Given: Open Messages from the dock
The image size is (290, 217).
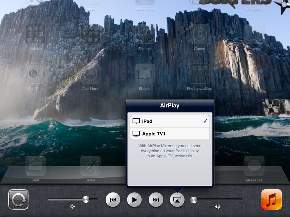Looking at the screenshot, I should pos(254,166).
